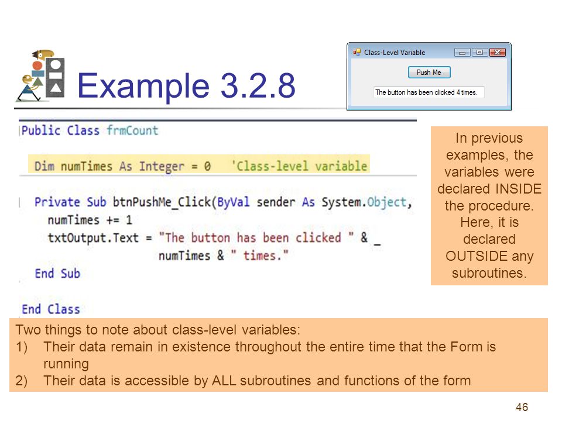Click the output text box showing click count

tap(429, 92)
